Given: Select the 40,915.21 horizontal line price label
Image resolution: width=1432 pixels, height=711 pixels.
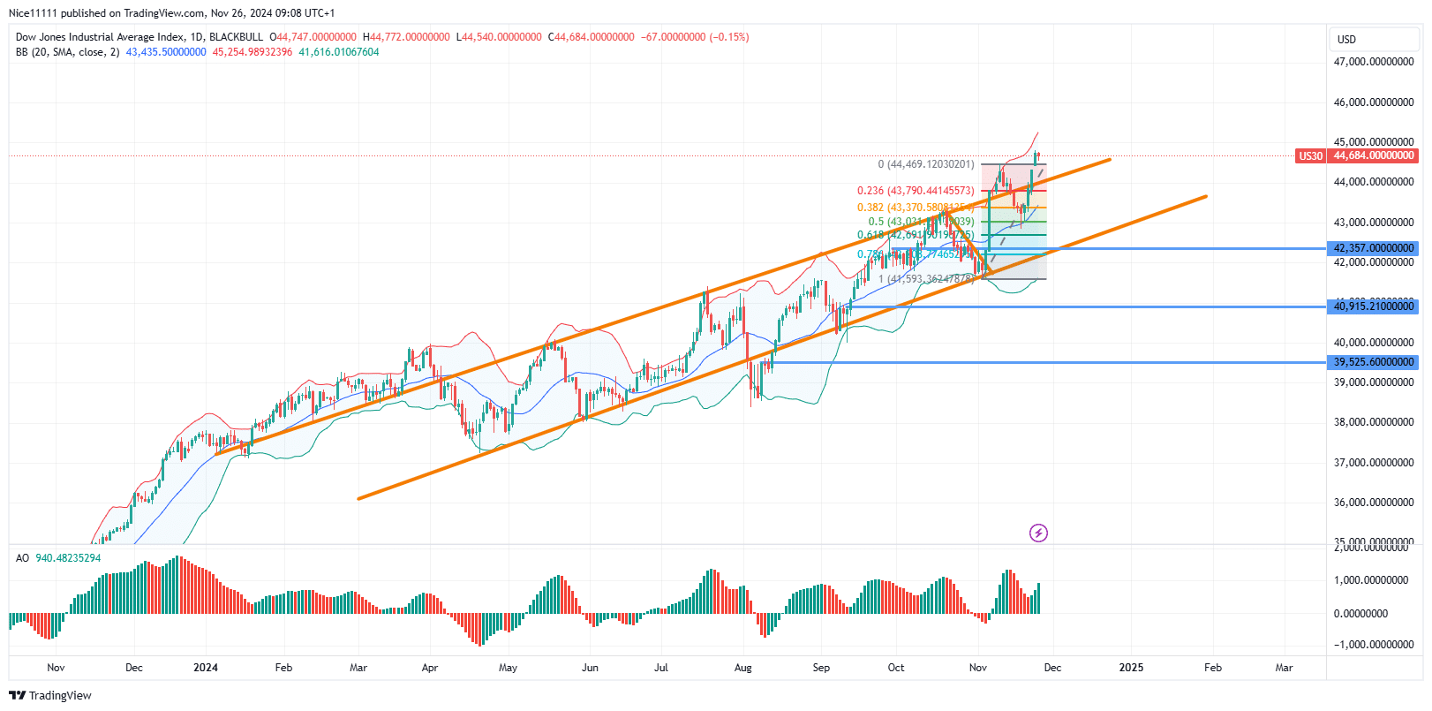Looking at the screenshot, I should pos(1374,306).
